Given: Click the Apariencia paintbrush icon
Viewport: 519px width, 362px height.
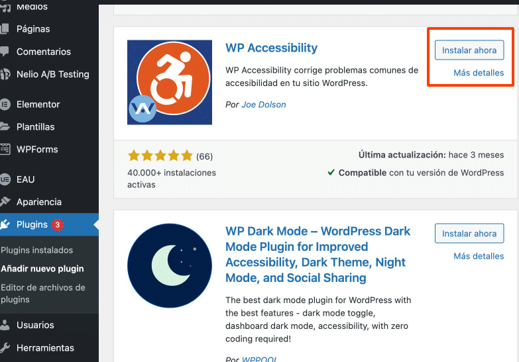Looking at the screenshot, I should (5, 202).
